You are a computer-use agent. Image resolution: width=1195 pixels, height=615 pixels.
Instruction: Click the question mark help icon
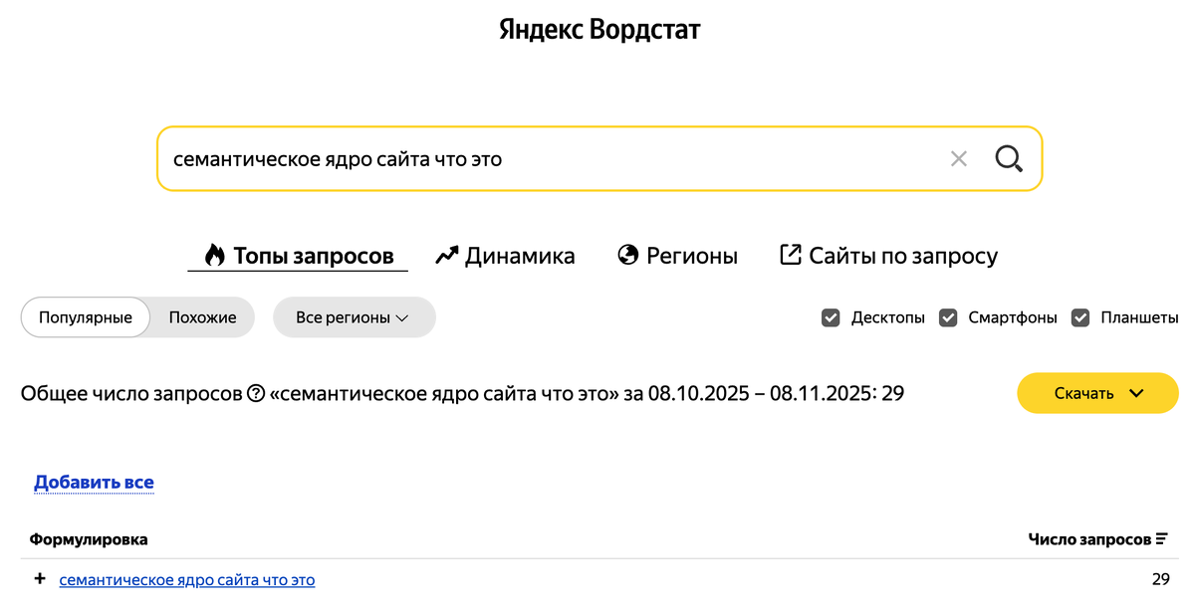(256, 393)
